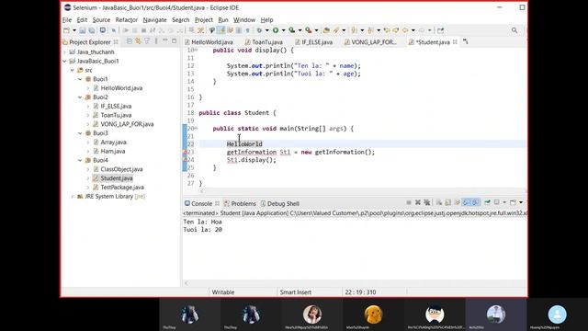
Task: Switch to the VONG_LAP_FOR editor tab
Action: (370, 42)
